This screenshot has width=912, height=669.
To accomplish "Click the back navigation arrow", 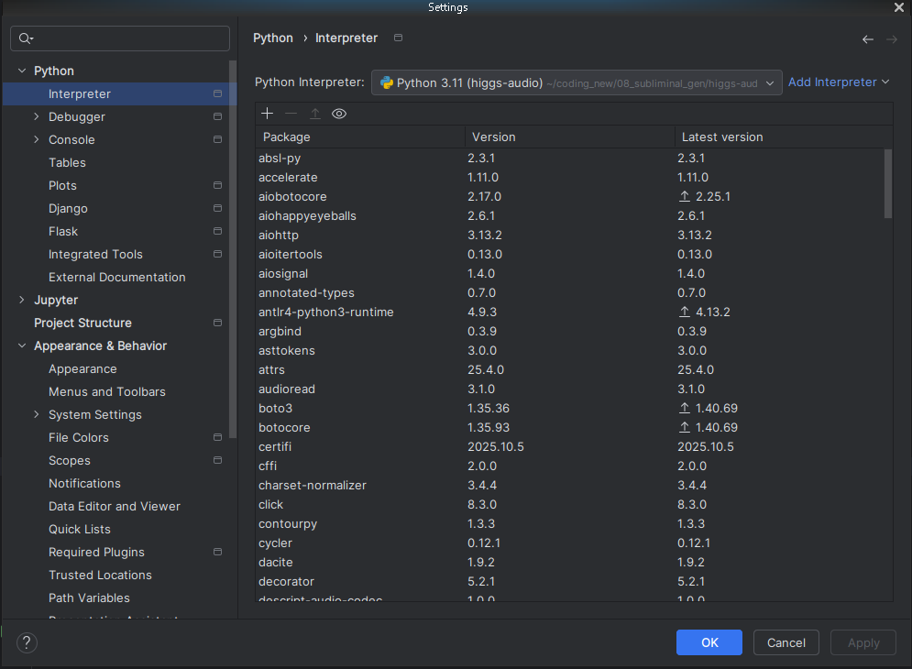I will [867, 38].
